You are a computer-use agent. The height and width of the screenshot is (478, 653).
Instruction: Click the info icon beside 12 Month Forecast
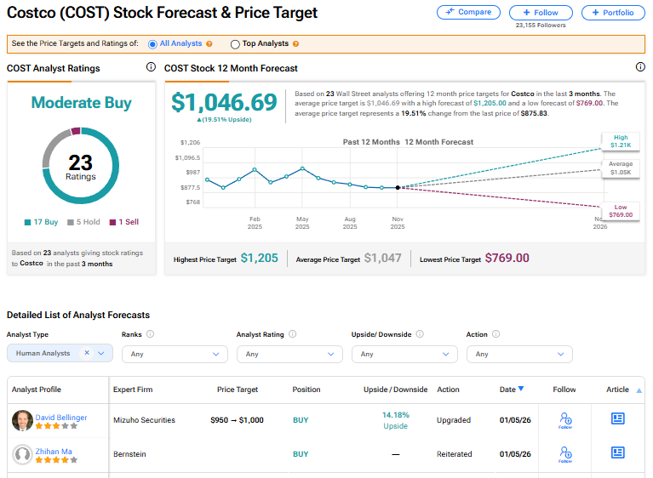640,67
